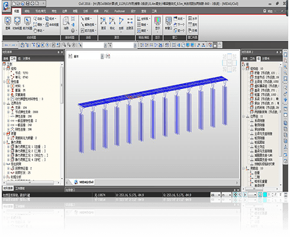Image resolution: width=290 pixels, height=237 pixels.
Task: Click the Hidden (消隐) rendering icon
Action: click(x=66, y=21)
